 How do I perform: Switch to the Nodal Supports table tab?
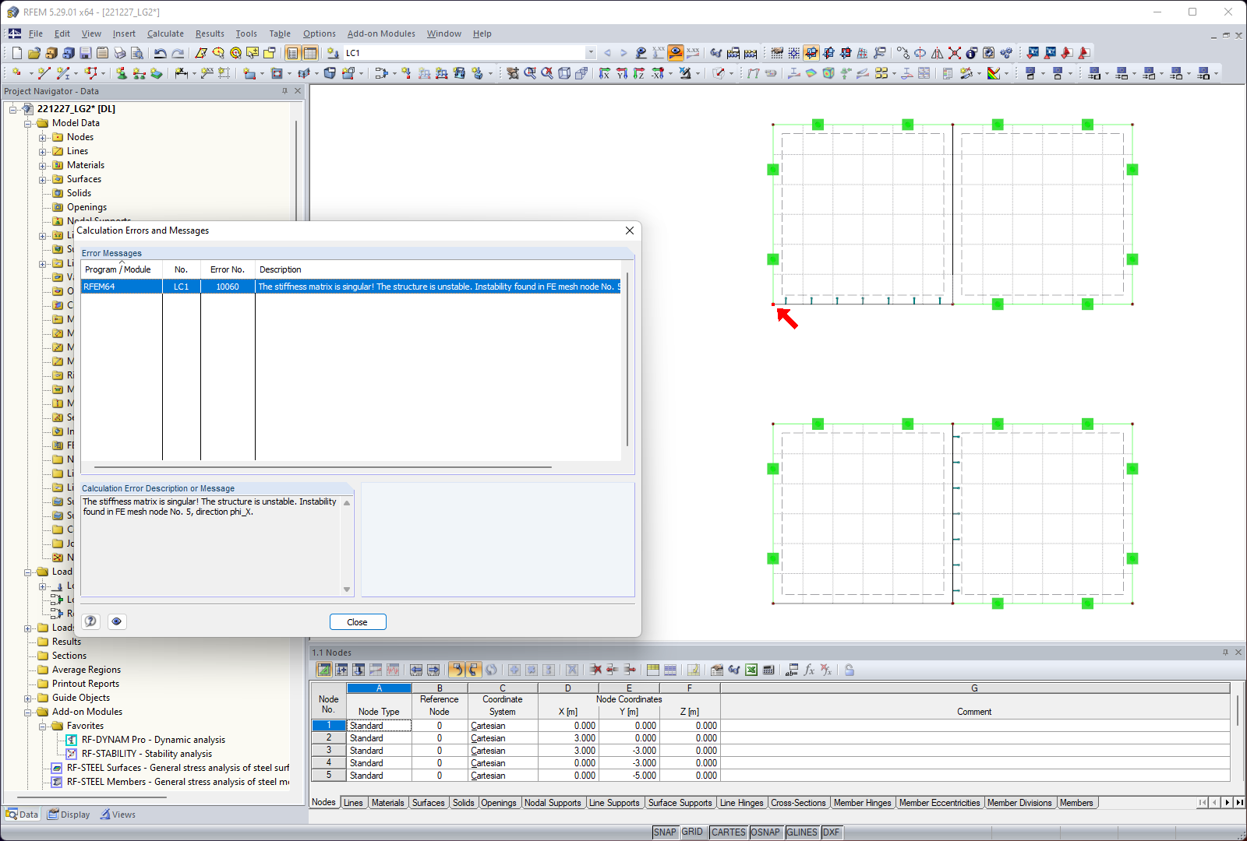553,803
